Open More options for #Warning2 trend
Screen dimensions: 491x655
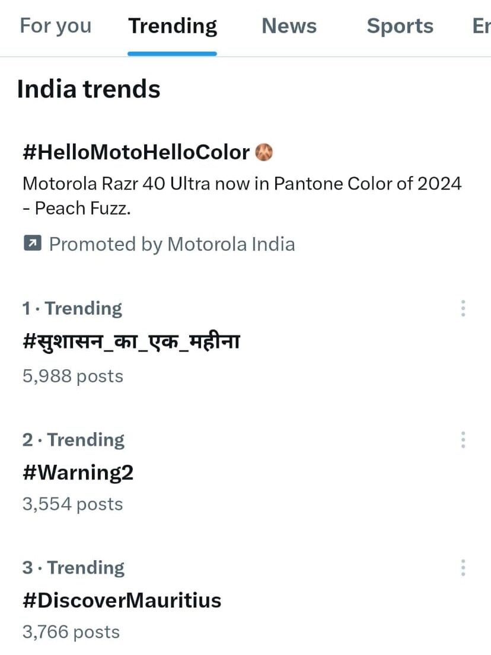[463, 440]
